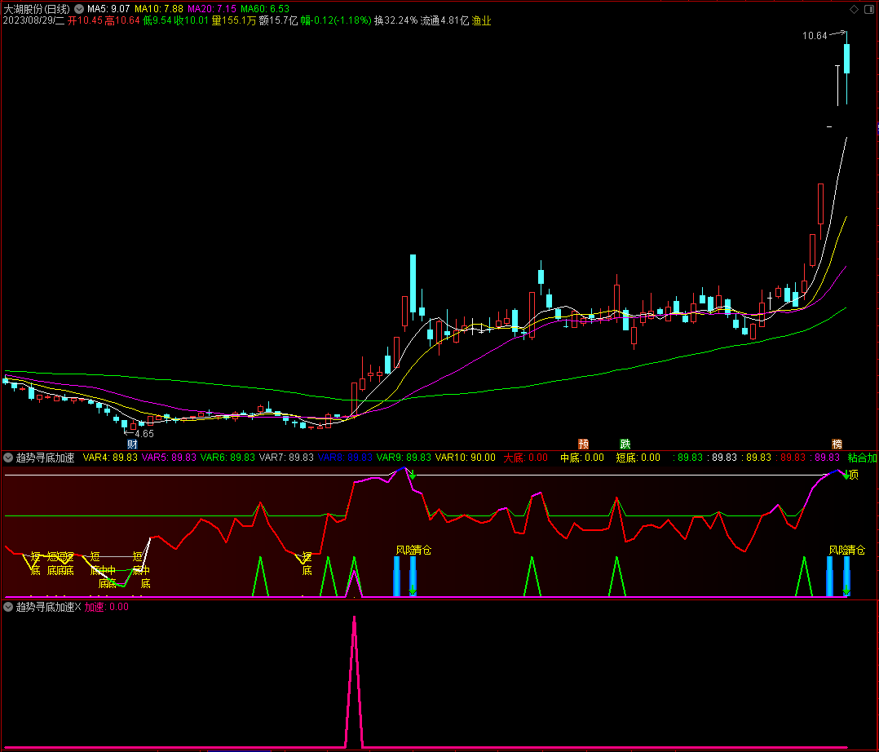
Task: Click the 收10.01 close price value
Action: (x=191, y=20)
